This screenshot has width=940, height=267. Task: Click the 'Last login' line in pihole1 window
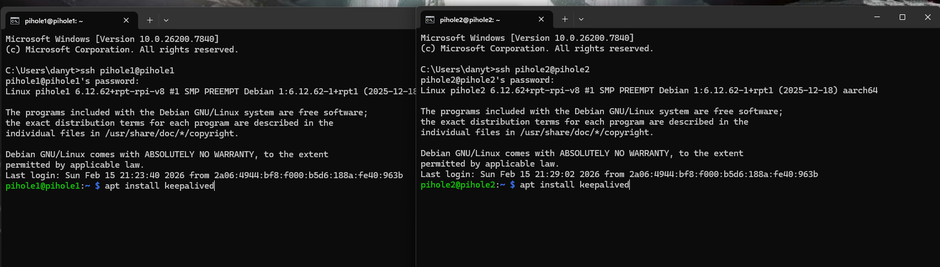click(204, 175)
